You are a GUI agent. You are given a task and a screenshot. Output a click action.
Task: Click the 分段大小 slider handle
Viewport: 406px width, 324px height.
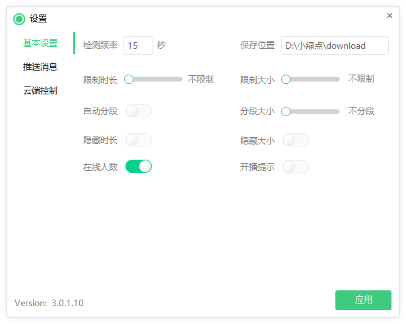coord(286,112)
